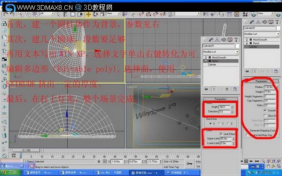Choose the Select Object arrow tool
The image size is (282, 176).
58,15
